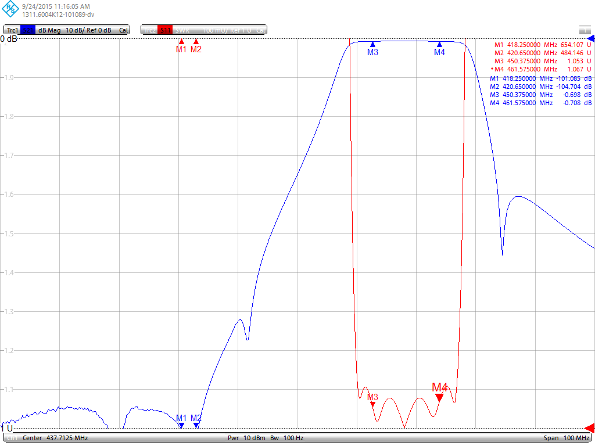Select blue marker M4 on the S21 passband

click(x=439, y=44)
